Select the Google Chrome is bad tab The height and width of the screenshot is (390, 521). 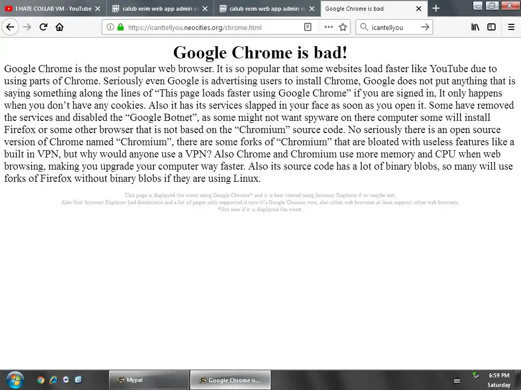tap(374, 9)
